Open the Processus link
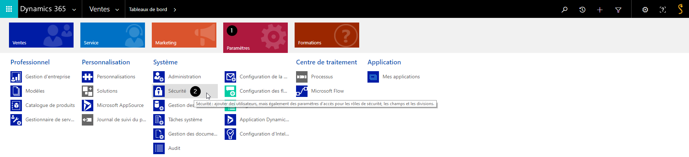Screen dimensions: 689x157 (322, 77)
